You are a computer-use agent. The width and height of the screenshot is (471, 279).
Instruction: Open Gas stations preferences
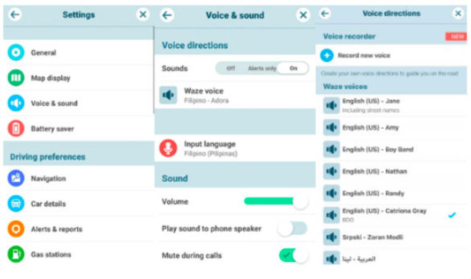pyautogui.click(x=79, y=254)
